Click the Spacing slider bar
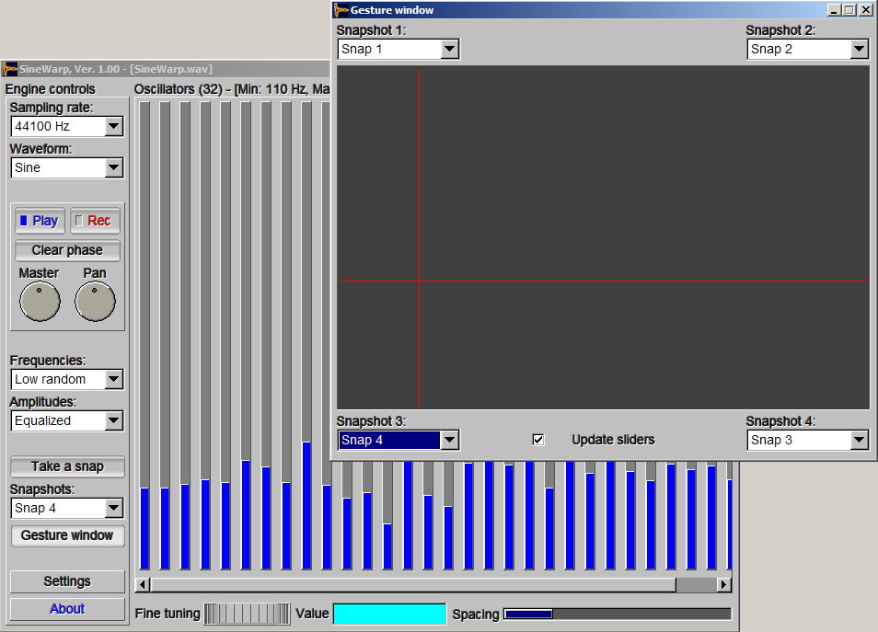 pos(617,614)
